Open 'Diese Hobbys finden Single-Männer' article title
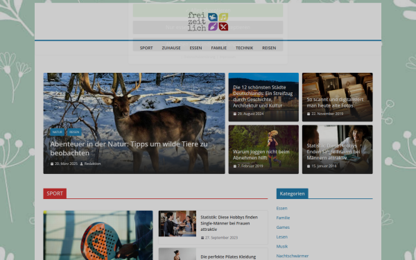The width and height of the screenshot is (416, 260). [x=229, y=223]
